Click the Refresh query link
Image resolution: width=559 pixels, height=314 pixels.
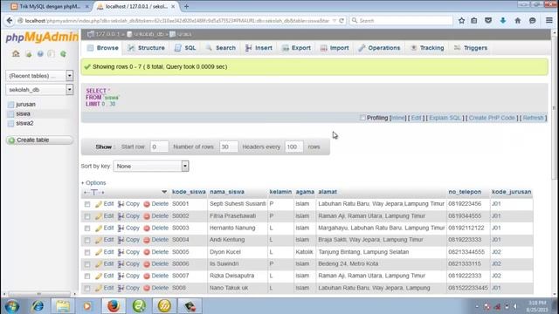[534, 118]
